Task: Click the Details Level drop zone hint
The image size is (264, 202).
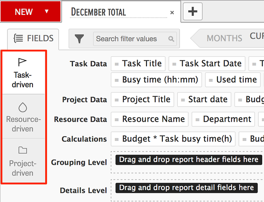Action: click(187, 188)
